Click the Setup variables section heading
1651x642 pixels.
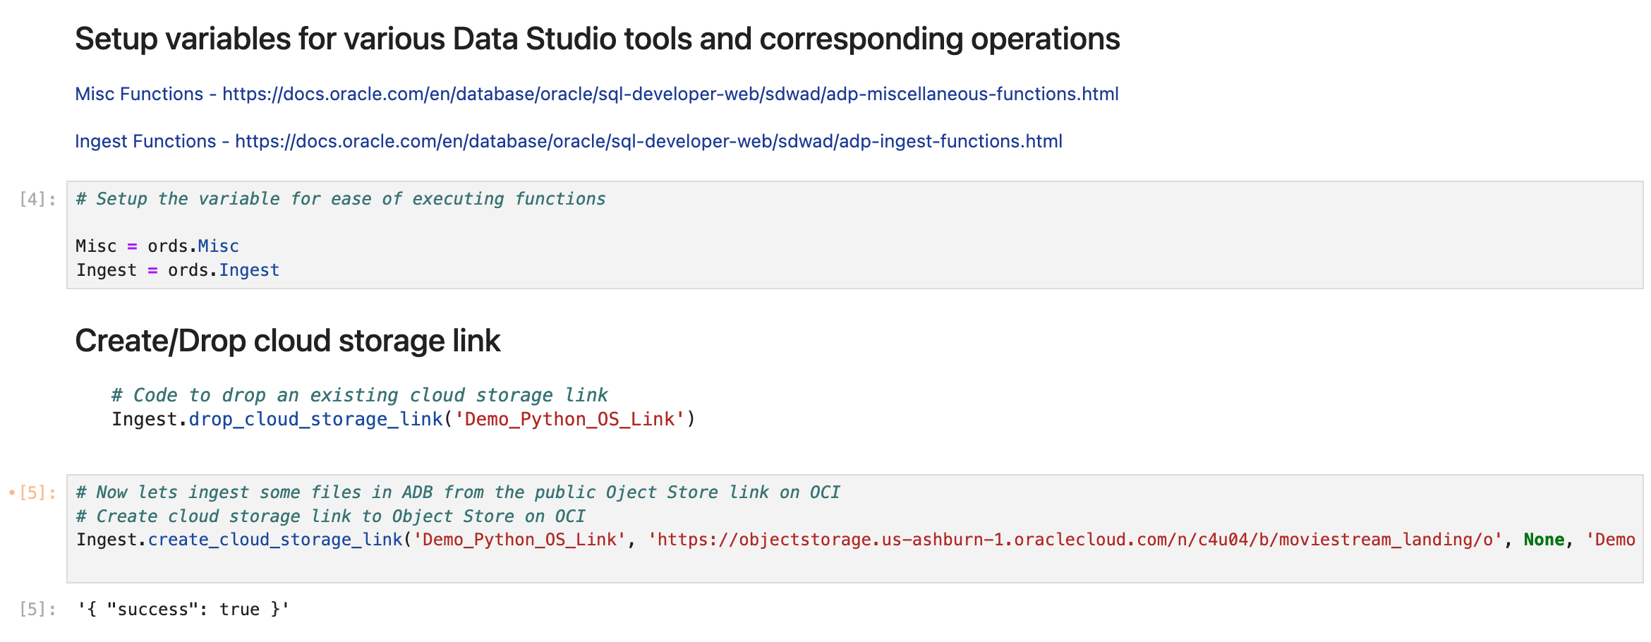point(597,39)
